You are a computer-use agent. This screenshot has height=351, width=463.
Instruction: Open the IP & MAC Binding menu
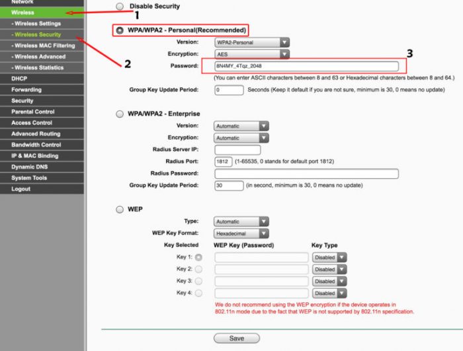tap(42, 156)
